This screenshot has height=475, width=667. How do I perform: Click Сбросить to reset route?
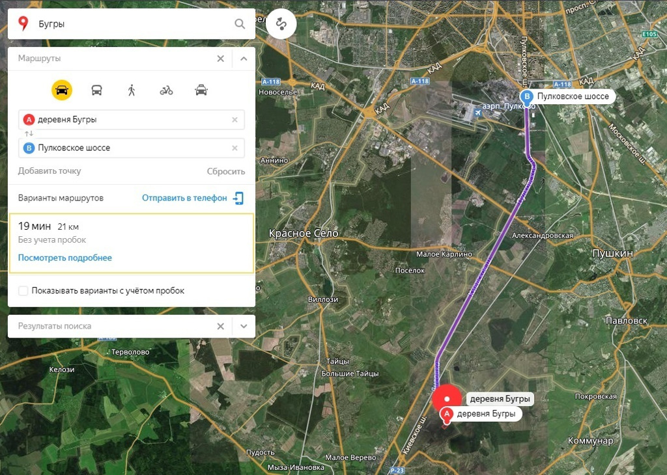coord(226,171)
